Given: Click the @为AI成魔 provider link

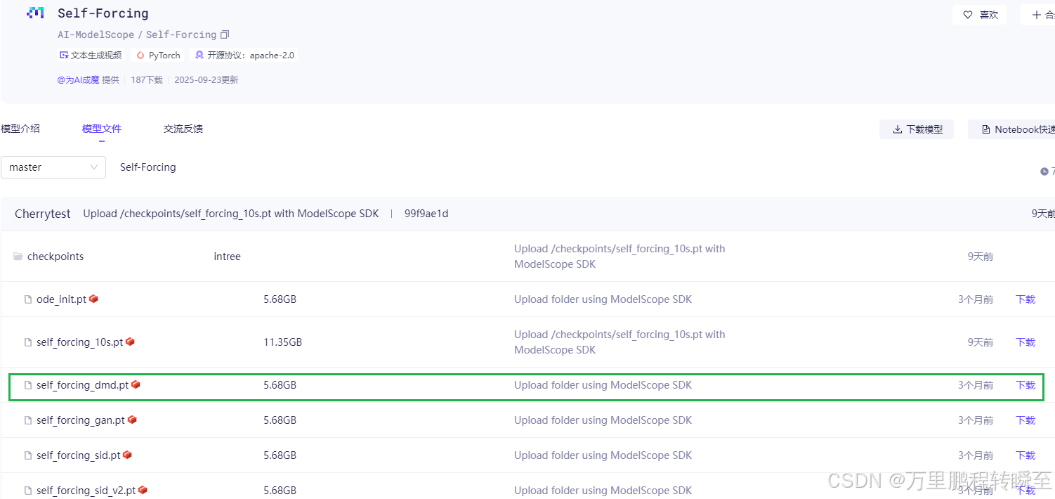Looking at the screenshot, I should pos(78,80).
